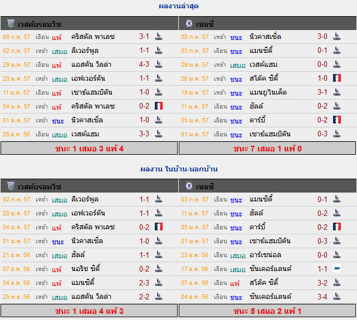Click the แพ้ result in the เซาธ์แฮมป์ตัน 1-0 row

(x=56, y=93)
